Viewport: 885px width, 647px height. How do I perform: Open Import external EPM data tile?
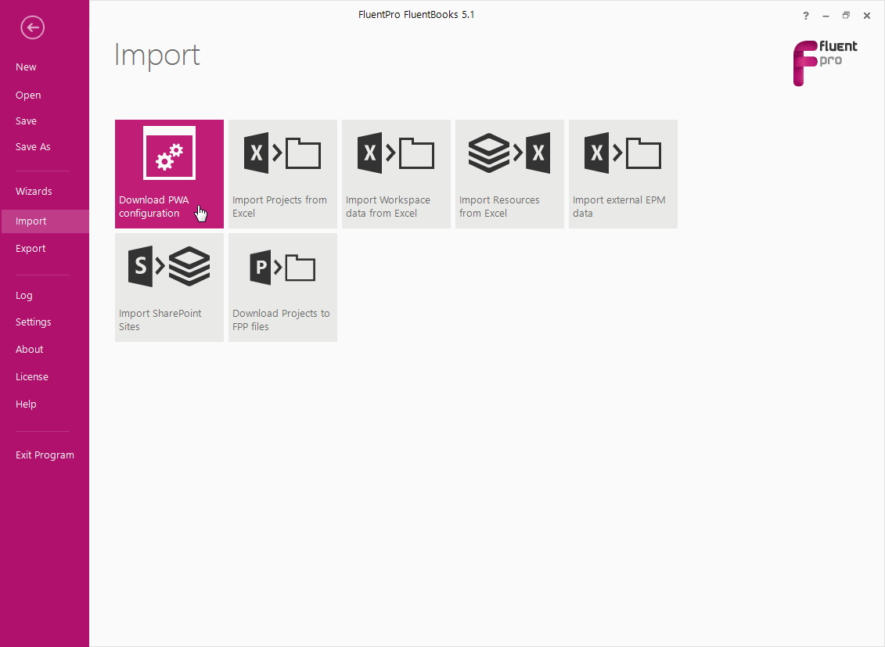[x=623, y=174]
